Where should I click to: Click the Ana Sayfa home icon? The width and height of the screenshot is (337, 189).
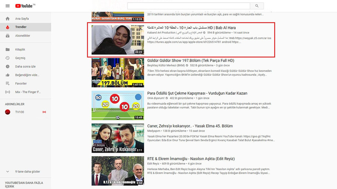point(8,19)
